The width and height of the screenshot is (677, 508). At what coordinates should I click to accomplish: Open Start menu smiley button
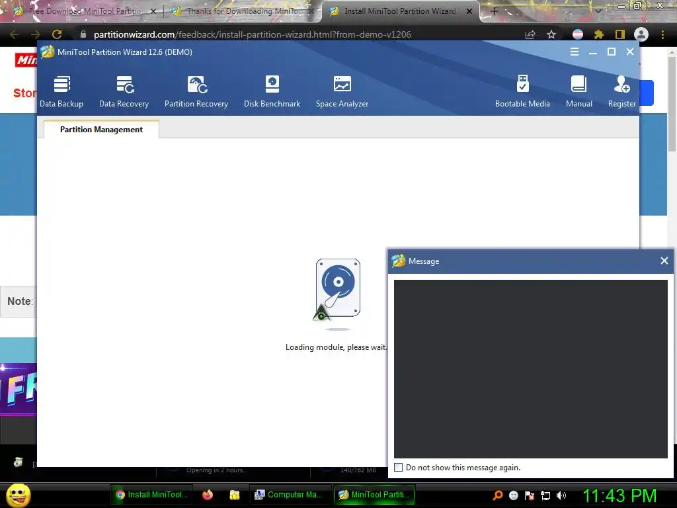point(18,495)
